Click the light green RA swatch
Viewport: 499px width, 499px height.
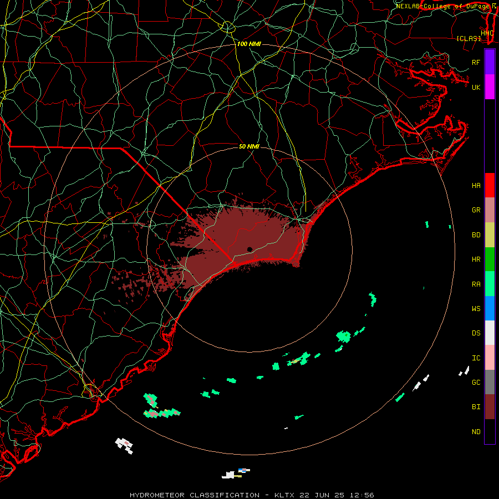(490, 283)
